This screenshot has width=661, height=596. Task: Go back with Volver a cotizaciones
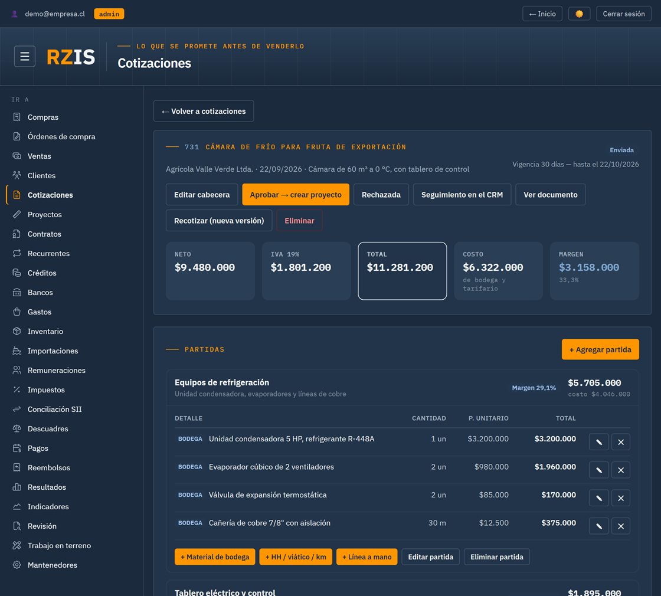tap(204, 111)
